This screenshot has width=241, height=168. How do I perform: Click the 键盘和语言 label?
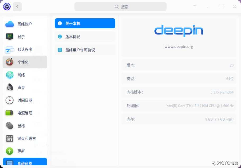(26, 139)
